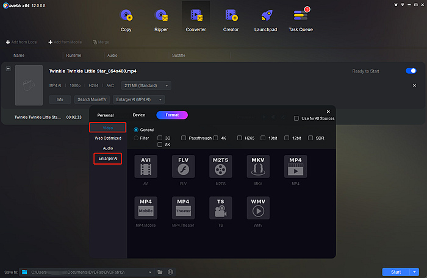This screenshot has height=278, width=427.
Task: Click the Info button
Action: tap(60, 99)
